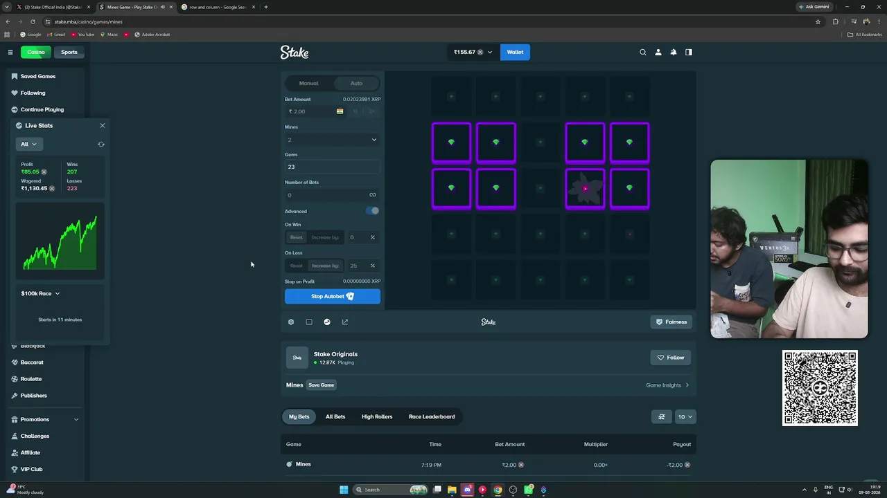Switch to the Sports tab
Viewport: 887px width, 498px height.
(x=69, y=52)
